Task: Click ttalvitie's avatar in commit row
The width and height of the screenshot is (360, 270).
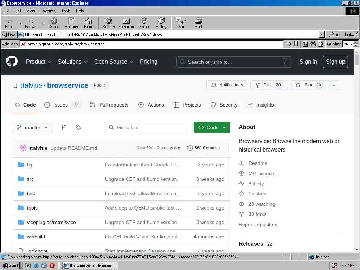Action: [23, 148]
